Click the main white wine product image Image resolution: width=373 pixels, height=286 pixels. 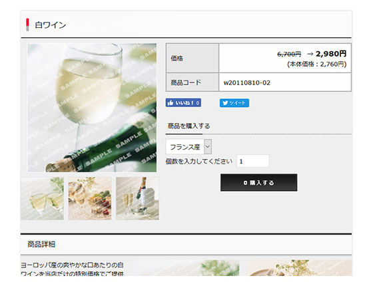(92, 108)
